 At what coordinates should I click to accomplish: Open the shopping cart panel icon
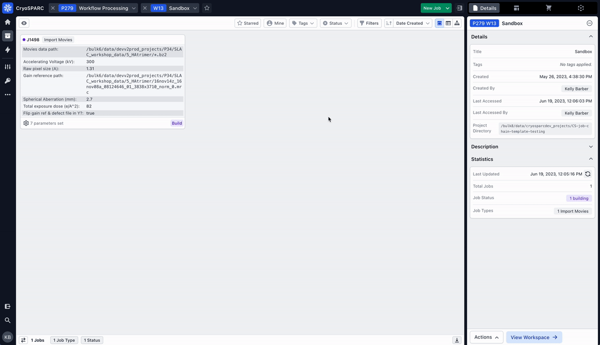[x=548, y=8]
